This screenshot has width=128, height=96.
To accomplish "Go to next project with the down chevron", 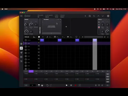I will click(x=103, y=16).
